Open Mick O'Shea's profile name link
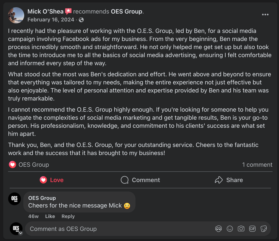Image resolution: width=279 pixels, height=241 pixels. pos(46,11)
